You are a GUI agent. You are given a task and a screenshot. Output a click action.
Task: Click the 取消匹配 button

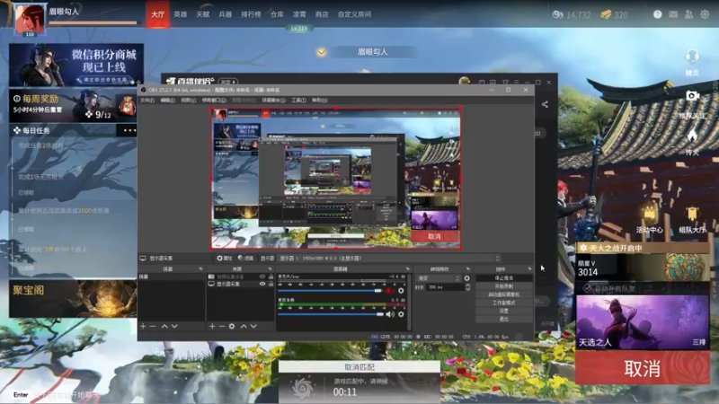click(359, 367)
